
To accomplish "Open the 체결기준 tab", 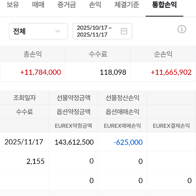I will coord(127,5).
